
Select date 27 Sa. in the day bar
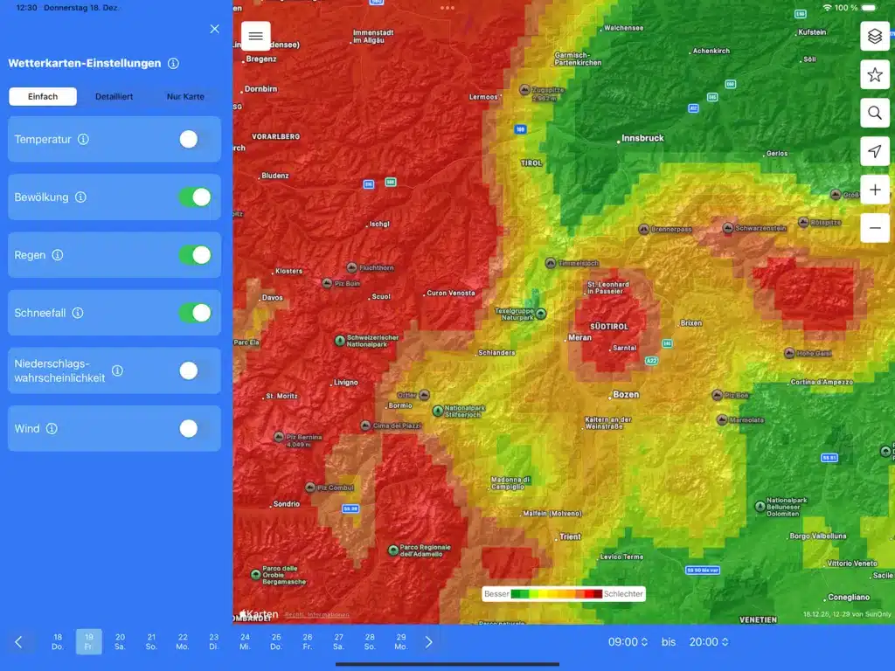[x=338, y=642]
